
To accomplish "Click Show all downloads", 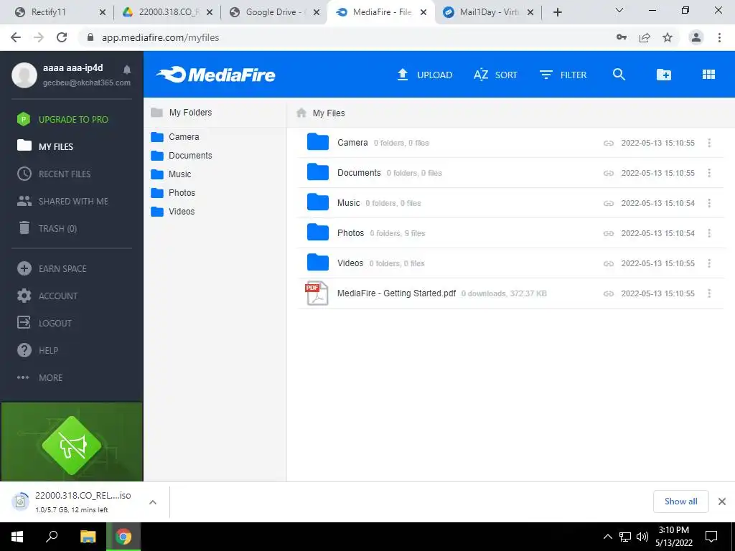I will (680, 501).
